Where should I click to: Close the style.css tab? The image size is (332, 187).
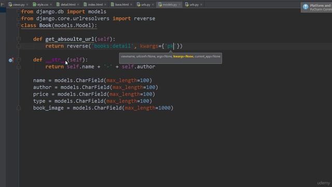tap(51, 5)
